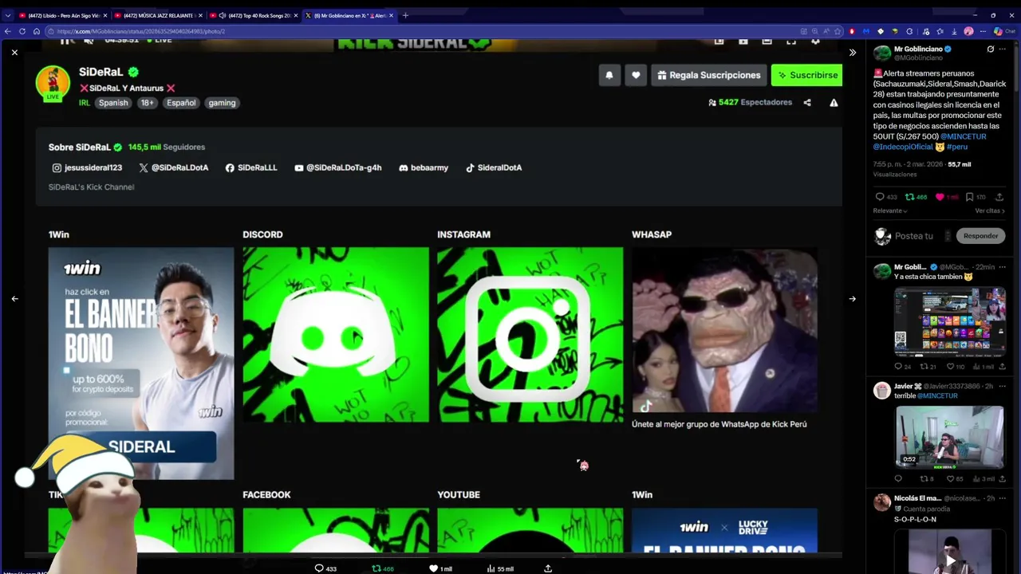Open more options on Mr Gobli reply
1021x574 pixels.
point(1003,267)
